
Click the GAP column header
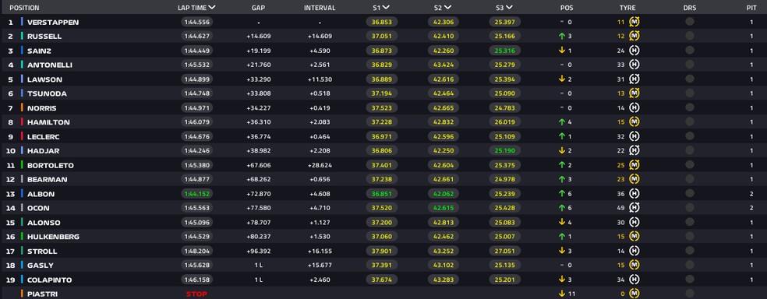tap(258, 8)
